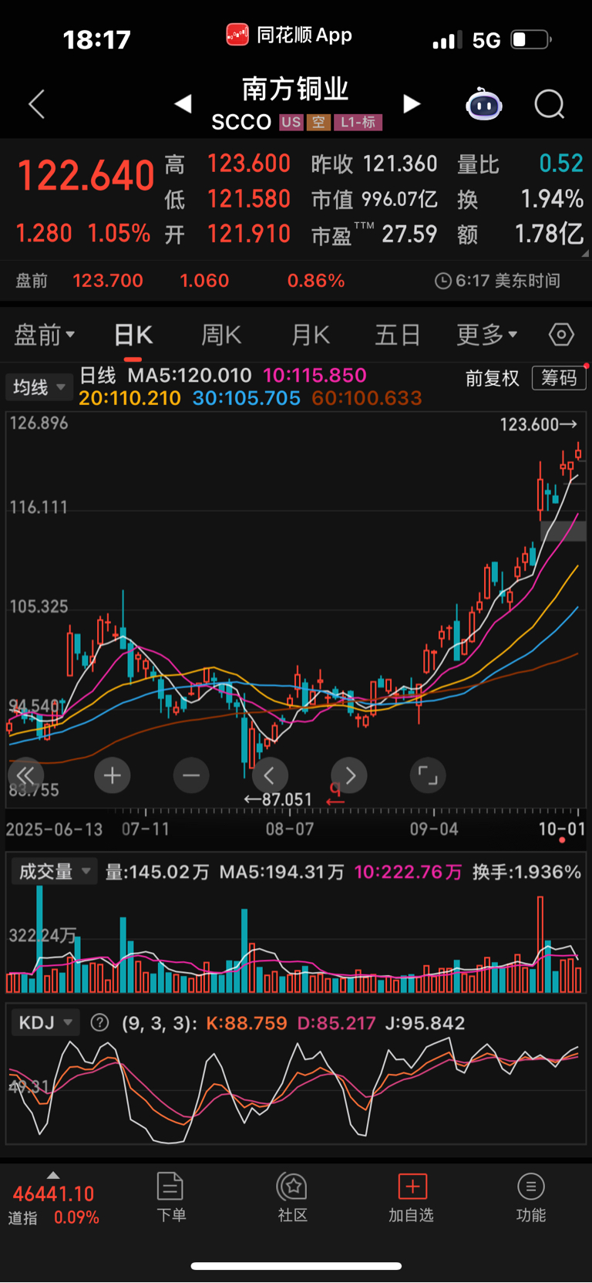This screenshot has height=1283, width=592.
Task: Toggle 筹码 chip distribution button
Action: [x=559, y=377]
